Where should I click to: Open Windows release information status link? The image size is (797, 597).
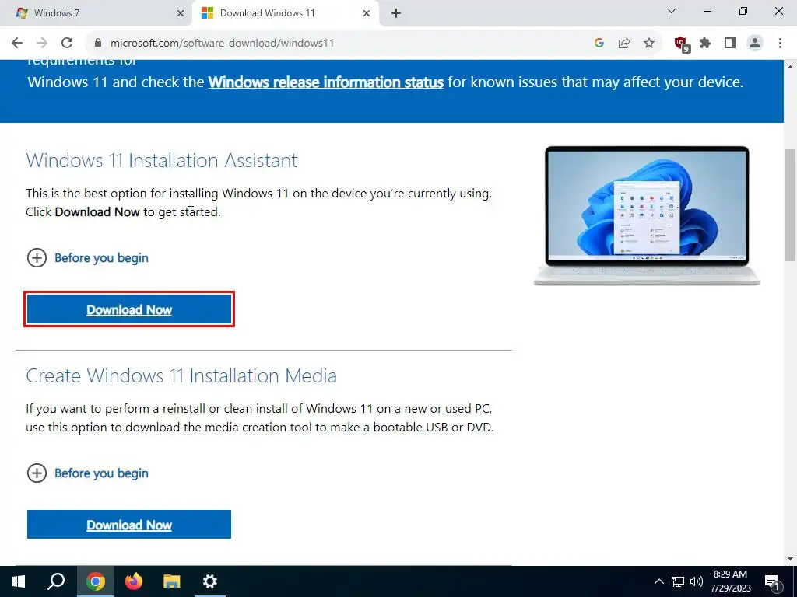coord(326,82)
